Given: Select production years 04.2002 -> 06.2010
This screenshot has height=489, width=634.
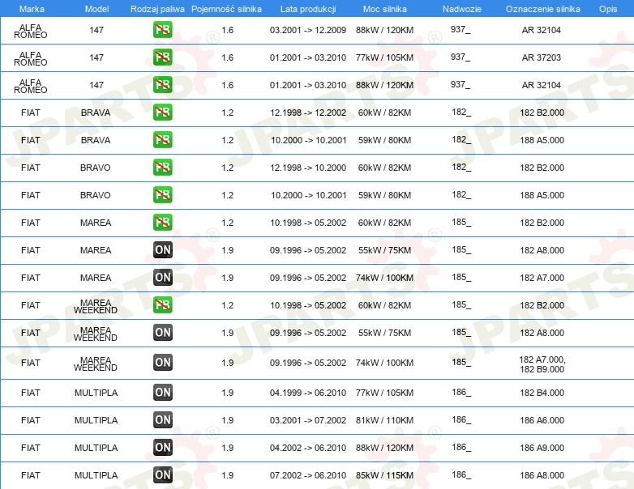Looking at the screenshot, I should coord(308,448).
